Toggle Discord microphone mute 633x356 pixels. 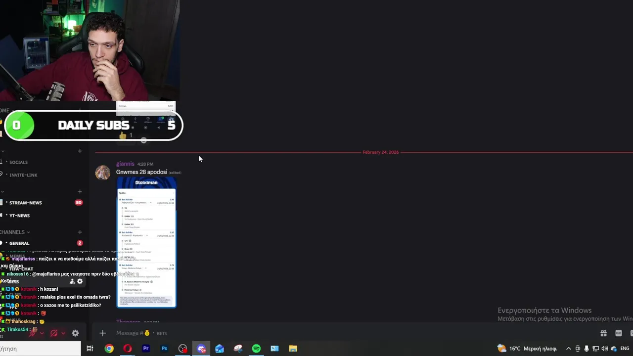(33, 333)
